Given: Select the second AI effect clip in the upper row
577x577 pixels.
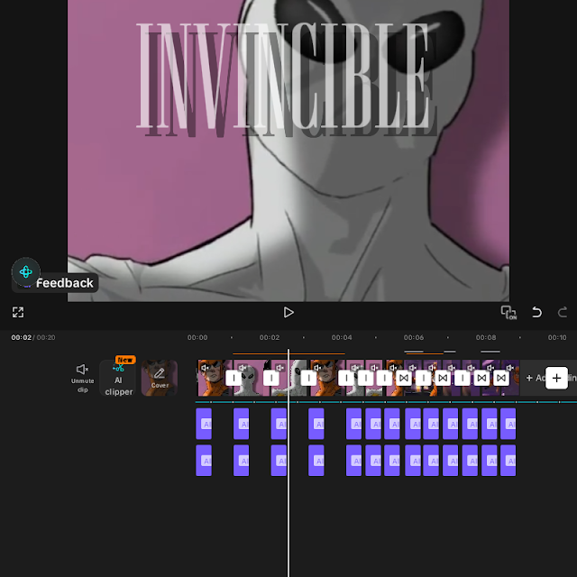Looking at the screenshot, I should [x=241, y=424].
